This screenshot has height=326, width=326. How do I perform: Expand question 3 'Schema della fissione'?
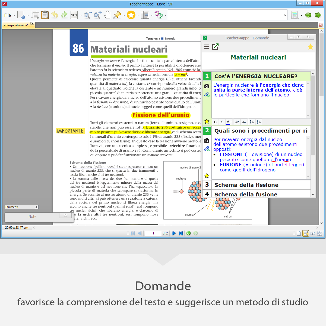pos(246,185)
